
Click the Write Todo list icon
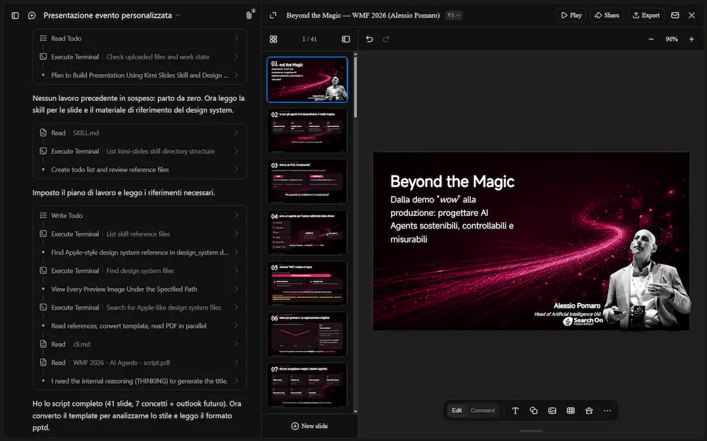[x=43, y=215]
